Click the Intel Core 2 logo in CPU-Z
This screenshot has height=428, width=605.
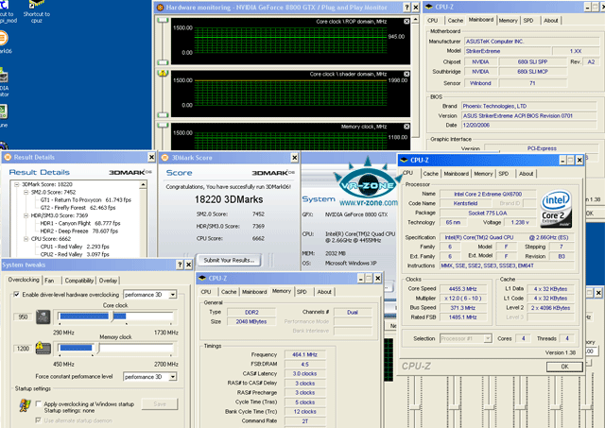(556, 209)
